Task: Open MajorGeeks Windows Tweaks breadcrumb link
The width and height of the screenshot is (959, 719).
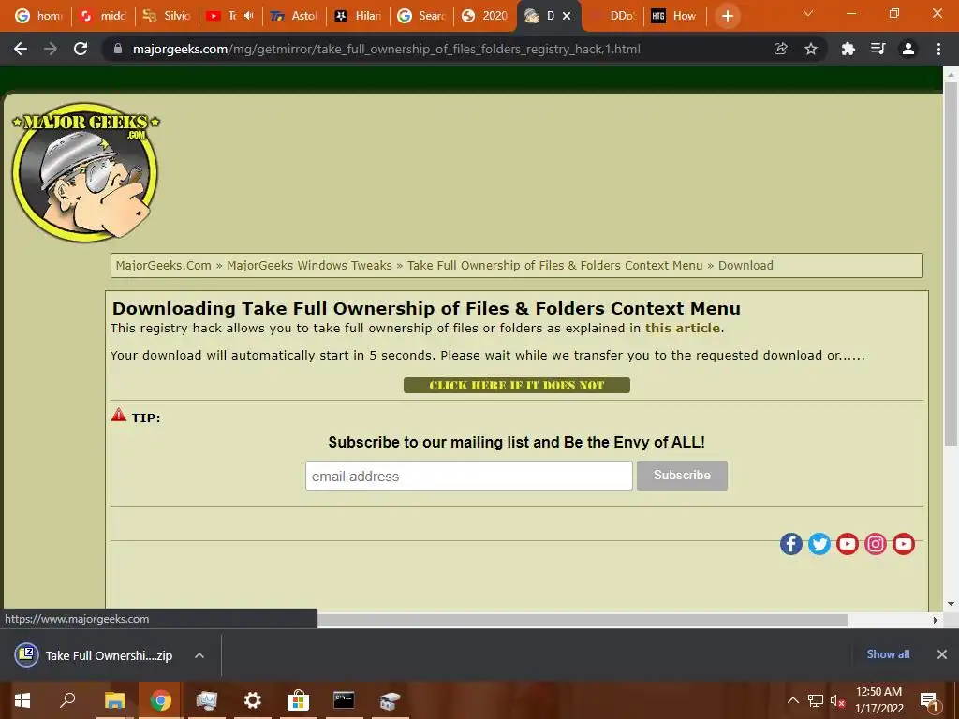Action: [x=309, y=265]
